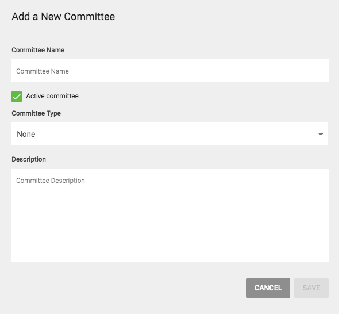Click the middle of the Committee Type select box
Screen dimensions: 339x314
[169, 134]
